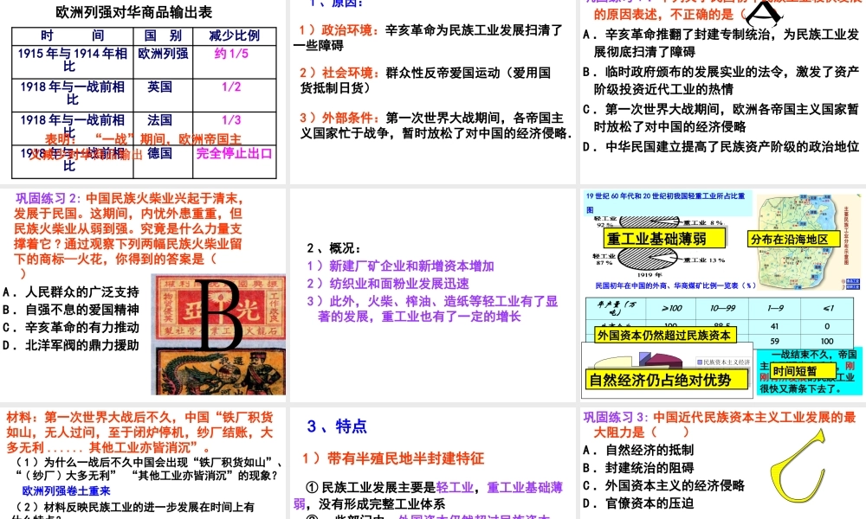Click the line 纺织业和面粉业发展迅速

[x=388, y=284]
